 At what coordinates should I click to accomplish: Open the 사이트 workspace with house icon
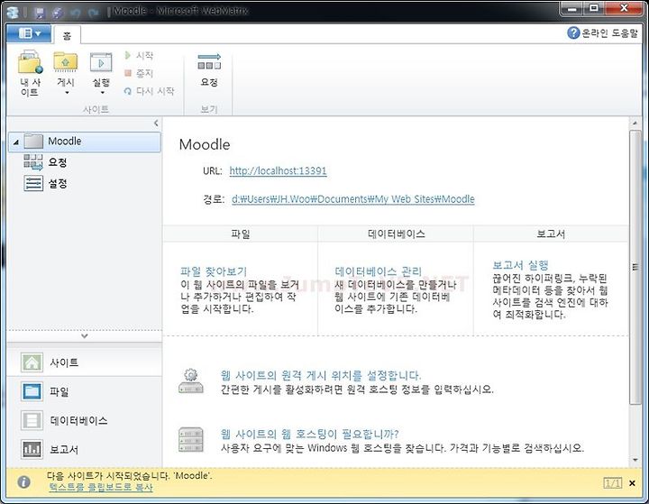[x=32, y=362]
